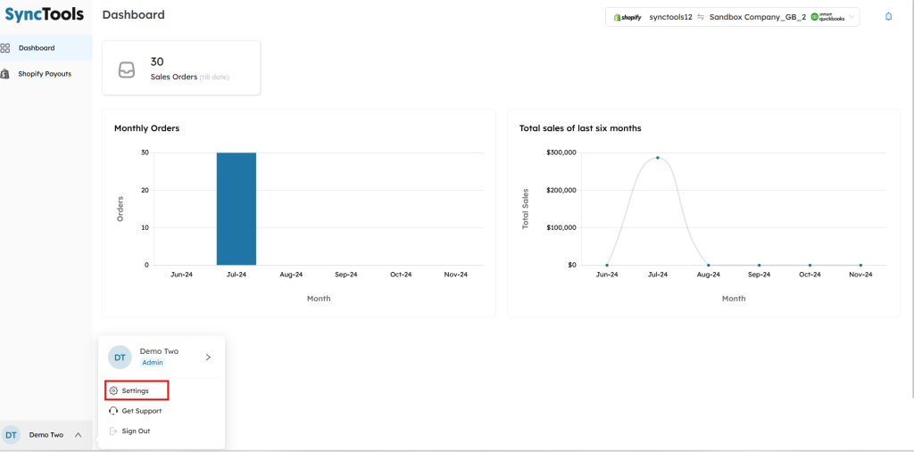
Task: Click the DT avatar in popup menu
Action: [120, 357]
